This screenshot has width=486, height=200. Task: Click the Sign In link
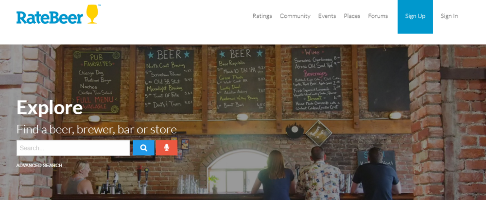[x=449, y=16]
